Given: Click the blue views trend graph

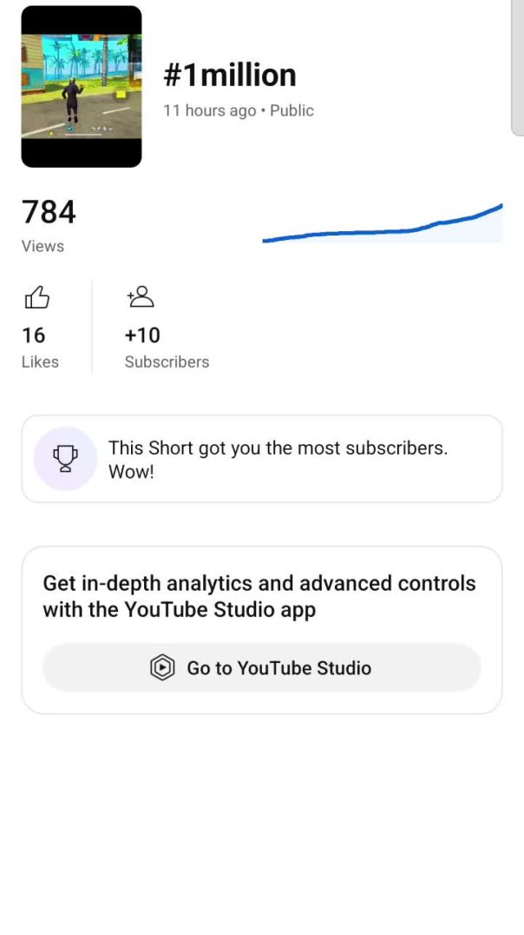Looking at the screenshot, I should pyautogui.click(x=383, y=227).
